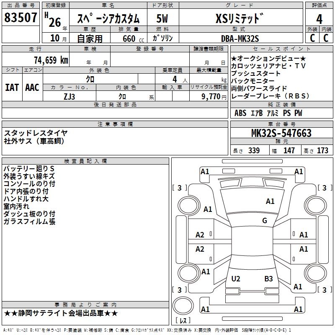Viewport: 335px width, 335px height.
Task: Click the seating capacity 4 人
Action: [180, 80]
